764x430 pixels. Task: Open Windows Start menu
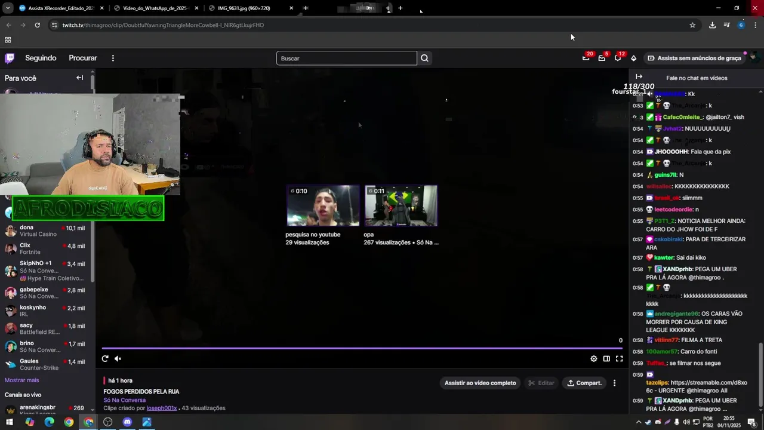[10, 422]
